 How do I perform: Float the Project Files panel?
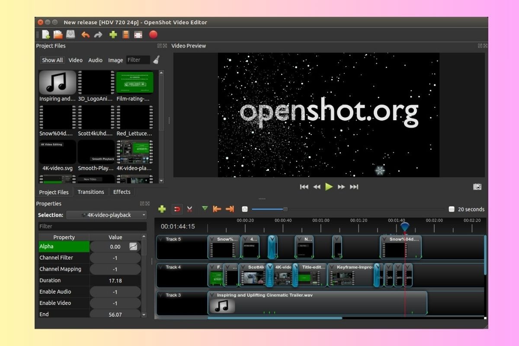click(159, 45)
